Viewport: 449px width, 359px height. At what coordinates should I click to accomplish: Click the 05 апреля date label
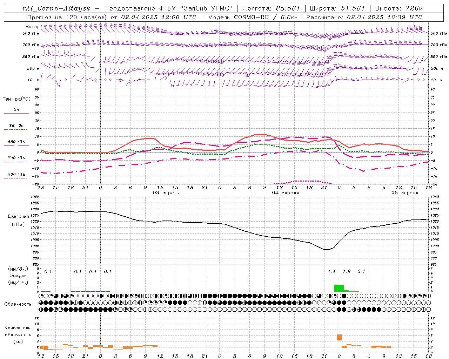(405, 193)
